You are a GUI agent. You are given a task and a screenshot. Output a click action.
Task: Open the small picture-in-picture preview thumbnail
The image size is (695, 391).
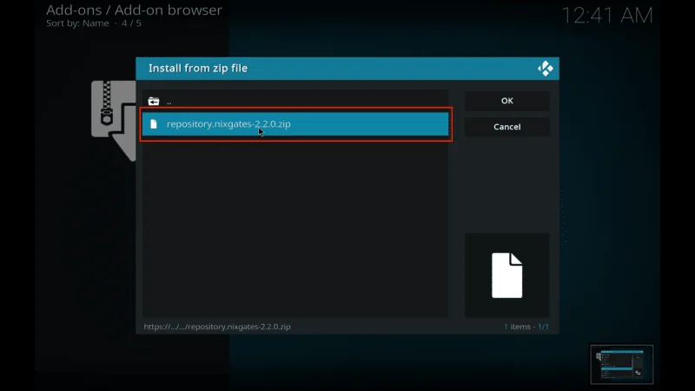(x=621, y=364)
